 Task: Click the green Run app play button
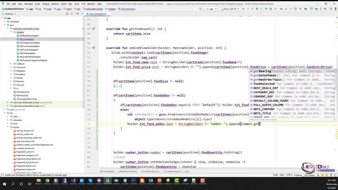pyautogui.click(x=243, y=9)
